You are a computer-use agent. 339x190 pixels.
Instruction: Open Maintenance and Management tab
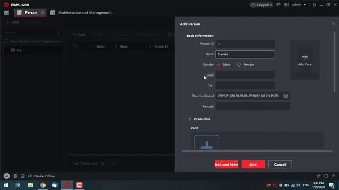(x=81, y=13)
